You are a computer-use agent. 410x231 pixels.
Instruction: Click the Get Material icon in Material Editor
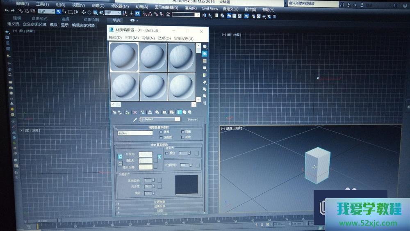click(x=114, y=112)
